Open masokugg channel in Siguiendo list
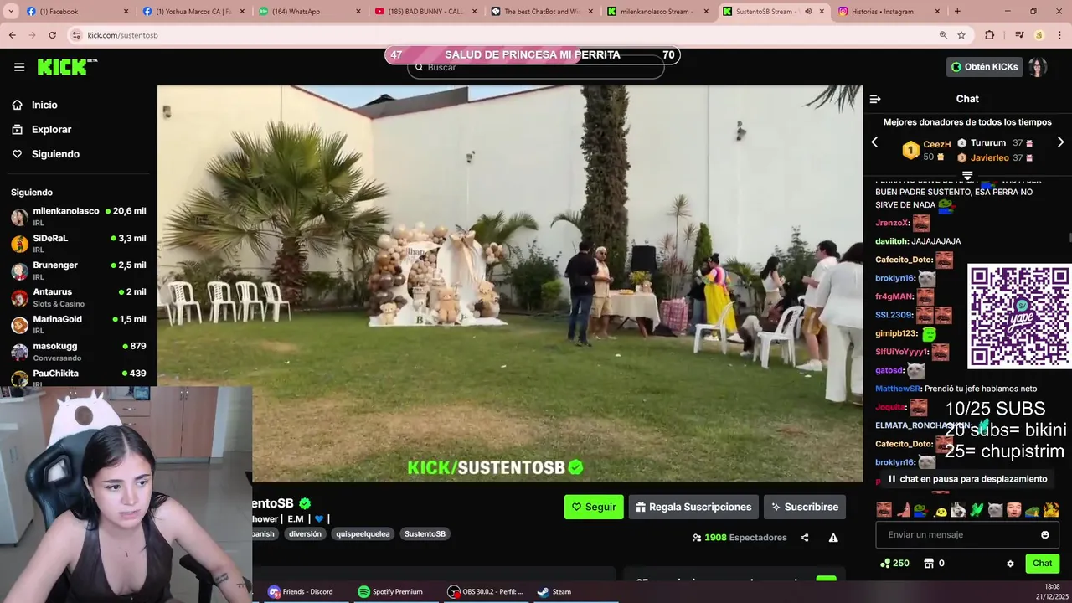The image size is (1072, 603). coord(78,351)
